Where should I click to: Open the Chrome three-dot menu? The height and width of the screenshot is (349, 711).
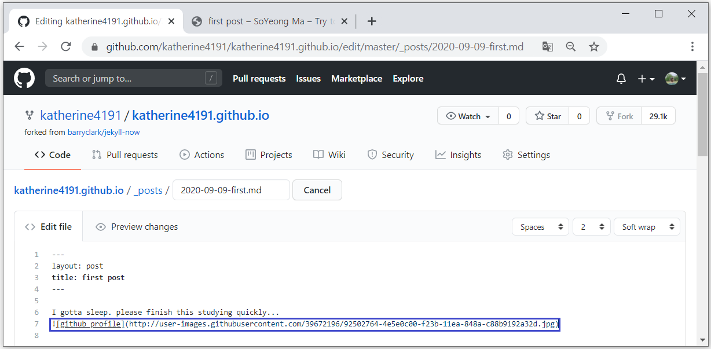(692, 47)
